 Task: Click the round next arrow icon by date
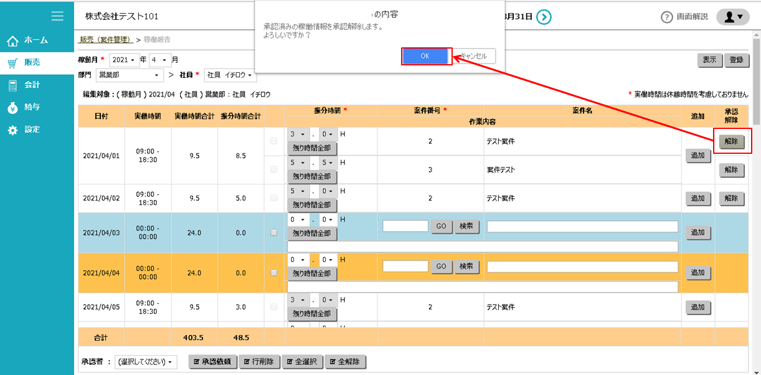[x=544, y=17]
